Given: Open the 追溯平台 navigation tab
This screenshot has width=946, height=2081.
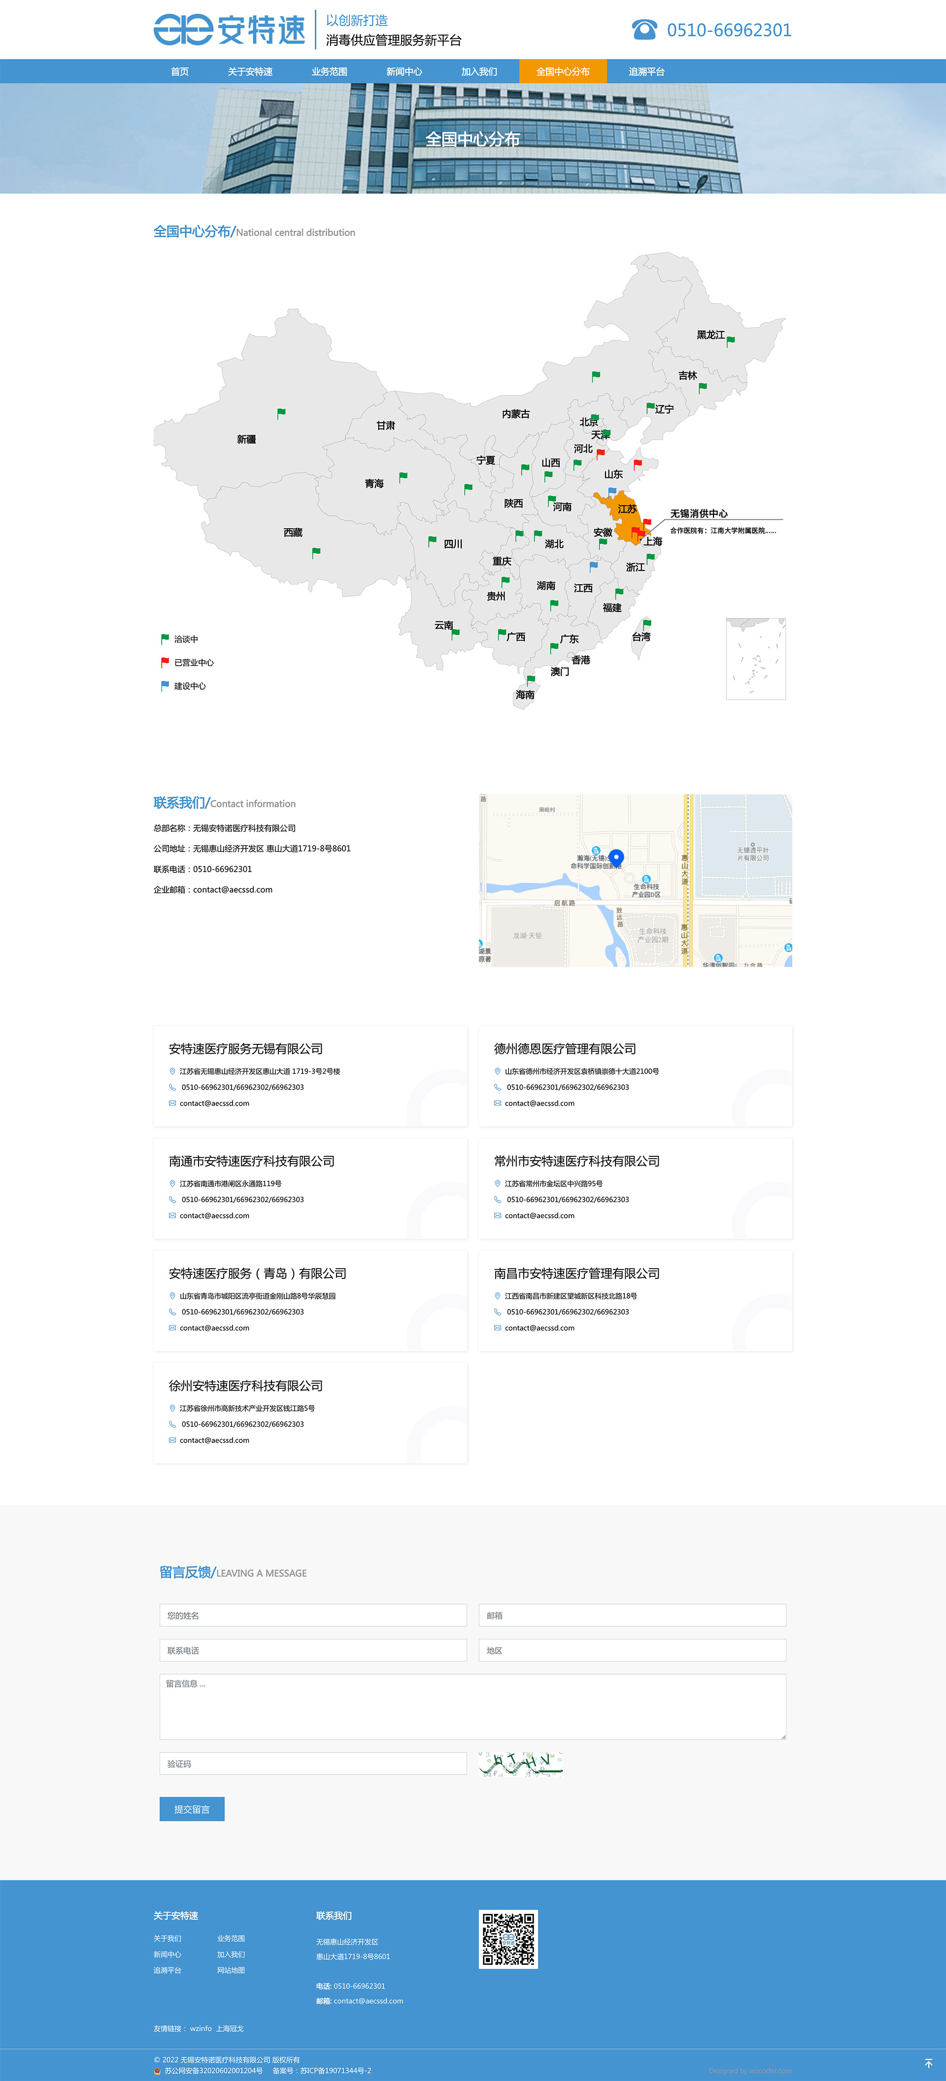Looking at the screenshot, I should (x=646, y=72).
